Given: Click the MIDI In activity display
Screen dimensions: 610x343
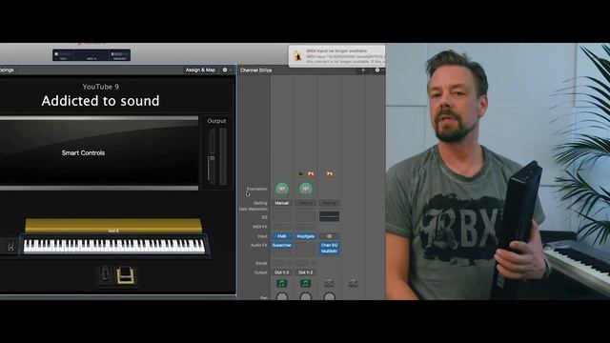Looking at the screenshot, I should (x=91, y=55).
